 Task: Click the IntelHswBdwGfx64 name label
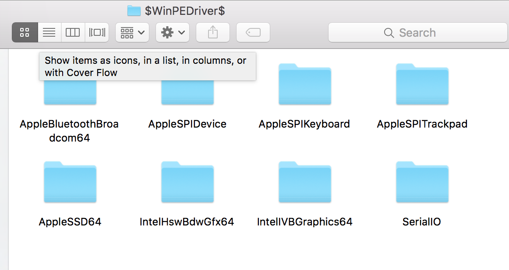[x=187, y=222]
